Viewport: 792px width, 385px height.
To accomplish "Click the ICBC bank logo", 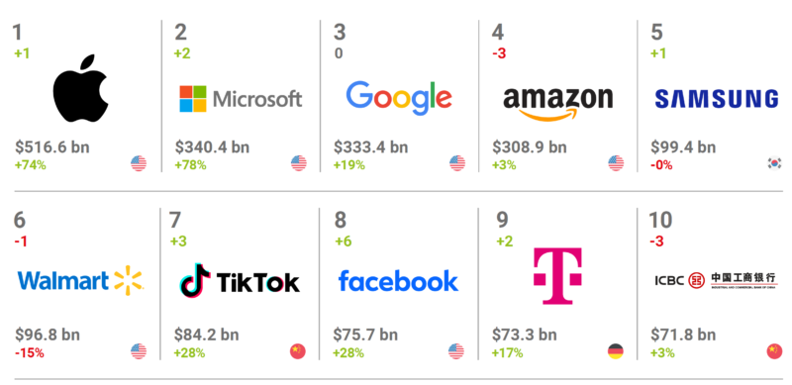I will (716, 279).
